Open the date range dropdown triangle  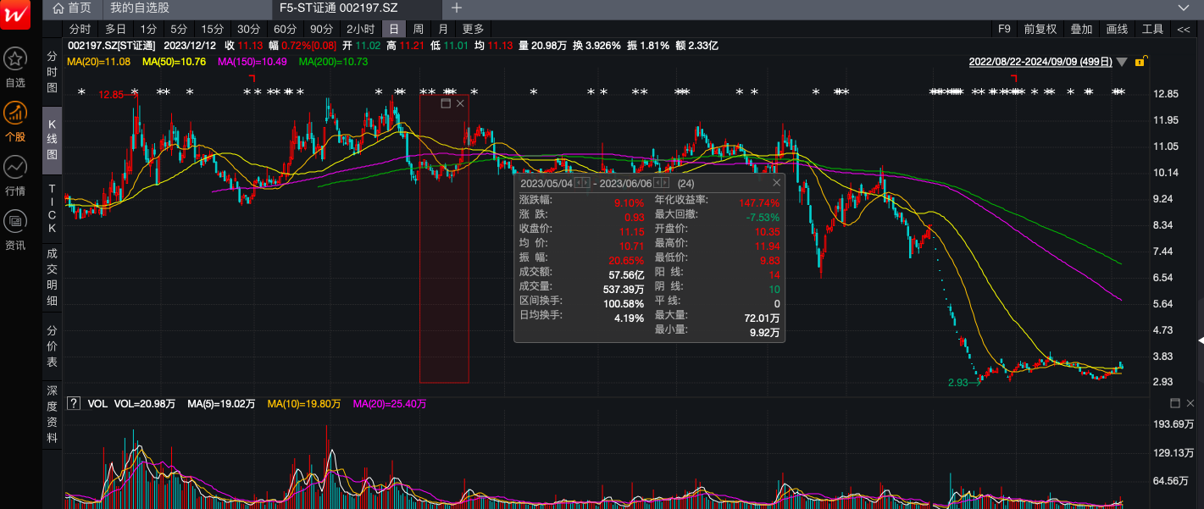pyautogui.click(x=1122, y=62)
